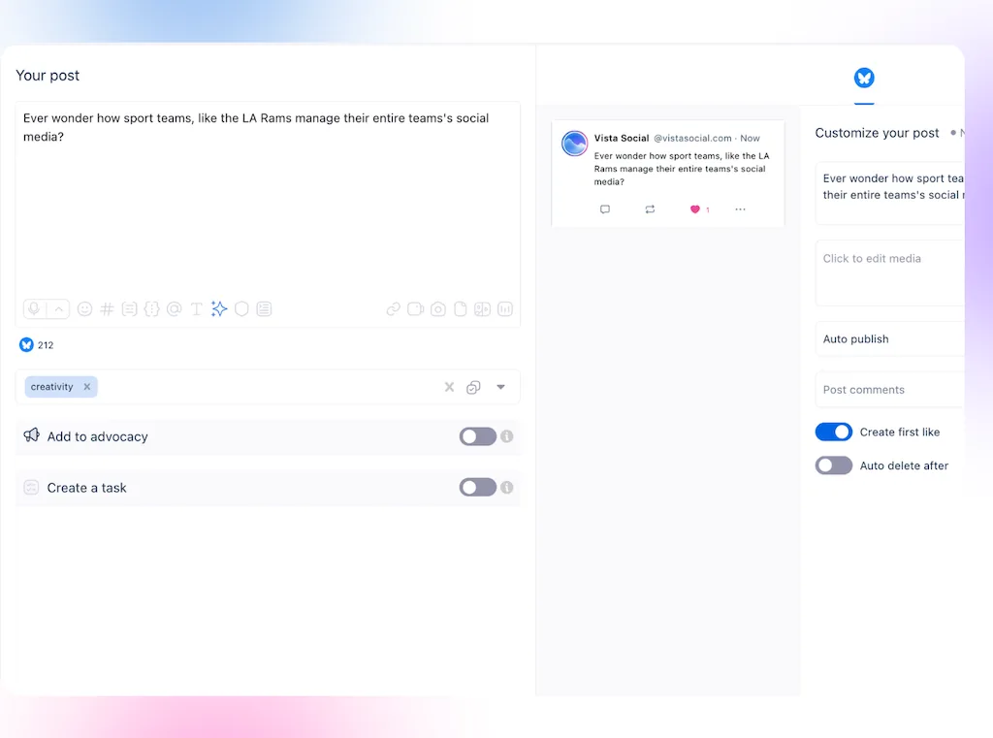Insert a hashtag with the # icon
The height and width of the screenshot is (738, 993).
(x=107, y=309)
